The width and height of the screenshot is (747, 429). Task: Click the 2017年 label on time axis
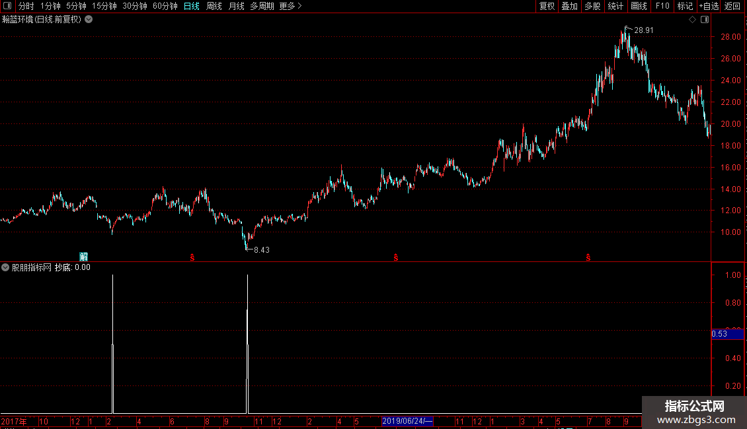coord(14,421)
